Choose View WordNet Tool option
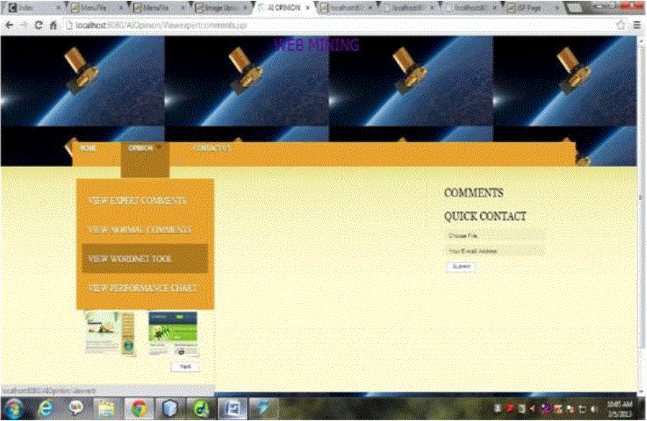647x421 pixels. [x=130, y=258]
